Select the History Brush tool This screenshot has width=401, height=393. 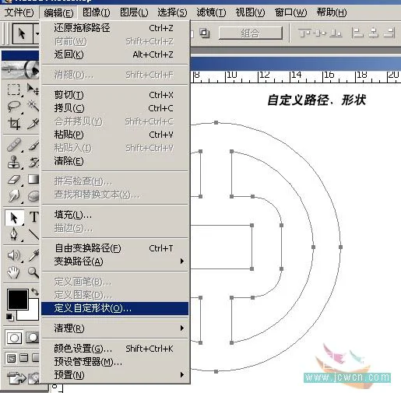click(33, 163)
